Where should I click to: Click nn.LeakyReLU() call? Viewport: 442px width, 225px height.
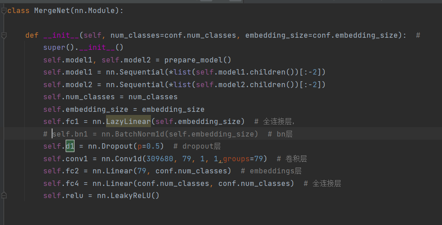pyautogui.click(x=128, y=195)
